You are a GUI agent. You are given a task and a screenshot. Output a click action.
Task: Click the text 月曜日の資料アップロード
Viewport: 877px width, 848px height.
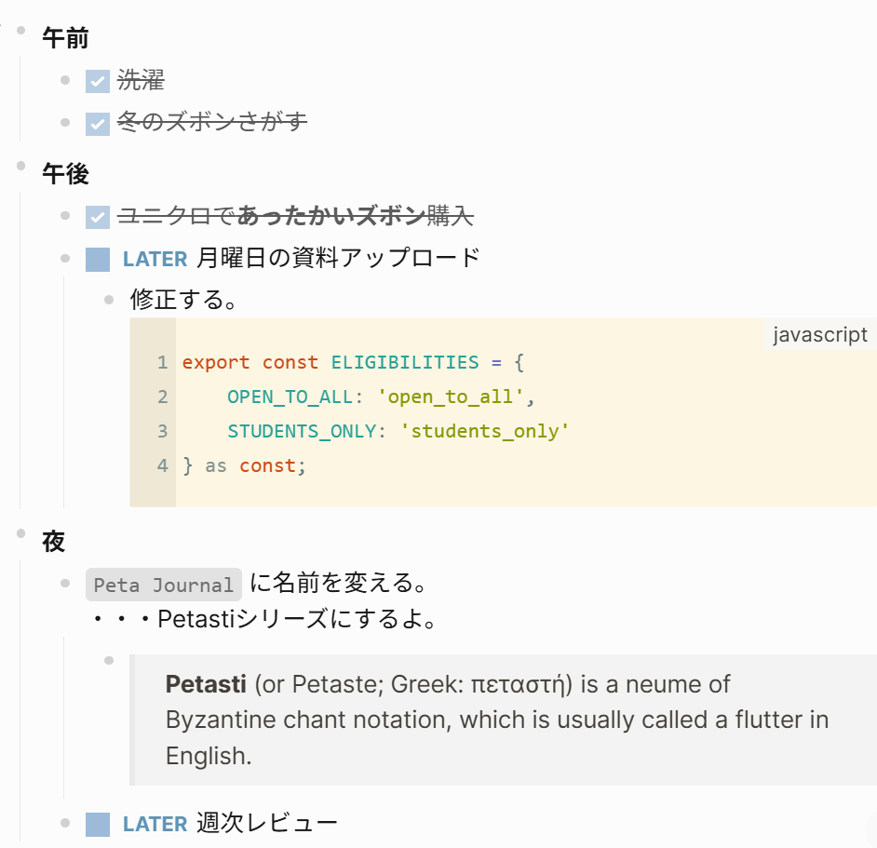tap(338, 258)
